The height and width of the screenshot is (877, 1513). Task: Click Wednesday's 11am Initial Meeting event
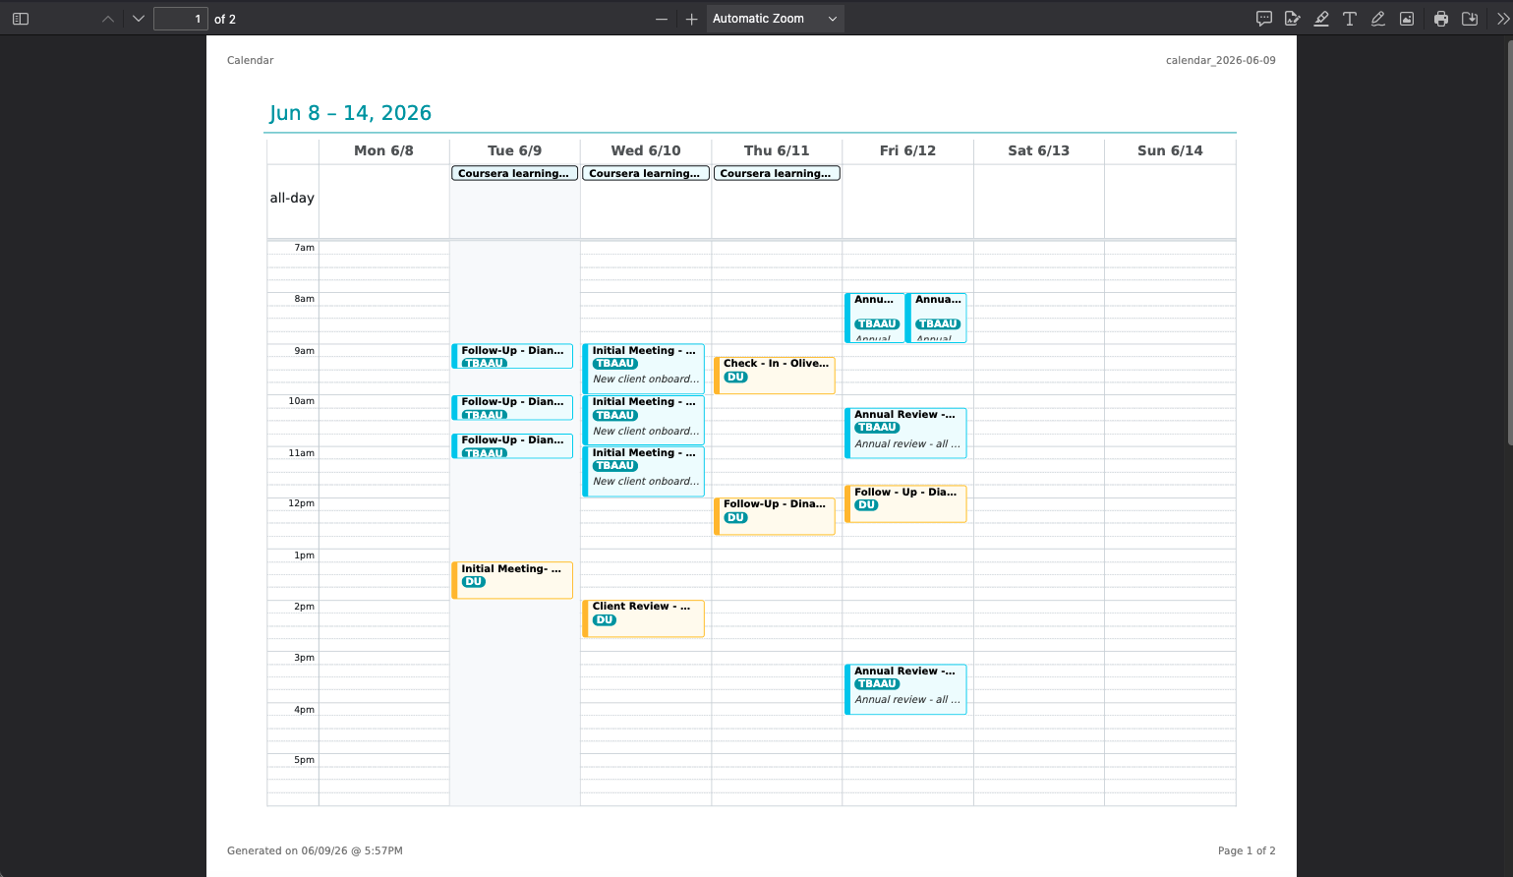(x=643, y=471)
